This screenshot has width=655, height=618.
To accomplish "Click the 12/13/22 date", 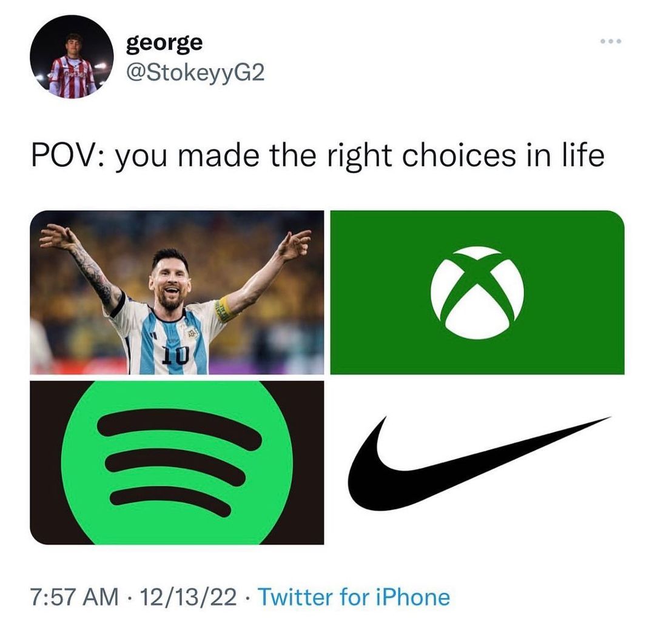I will pos(189,597).
